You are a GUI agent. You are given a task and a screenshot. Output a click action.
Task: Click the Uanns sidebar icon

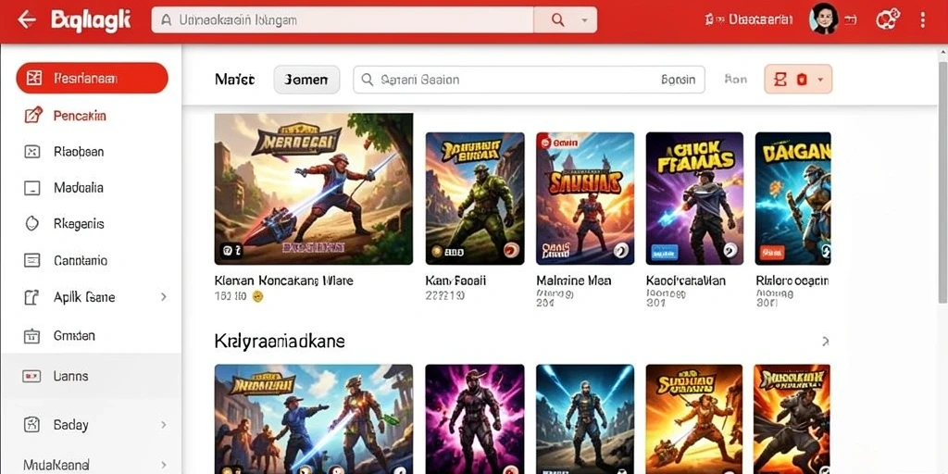(x=31, y=376)
